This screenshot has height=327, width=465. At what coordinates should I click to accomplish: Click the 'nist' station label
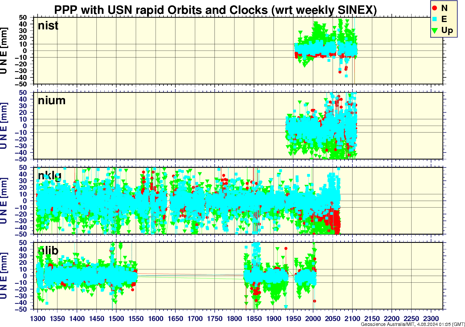48,26
